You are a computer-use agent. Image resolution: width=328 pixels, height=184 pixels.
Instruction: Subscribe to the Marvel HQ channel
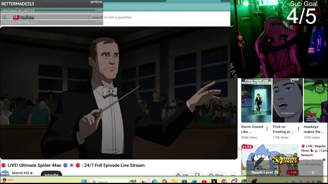point(51,174)
